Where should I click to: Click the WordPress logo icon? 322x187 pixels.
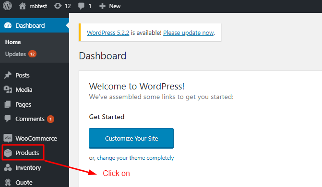pos(7,6)
